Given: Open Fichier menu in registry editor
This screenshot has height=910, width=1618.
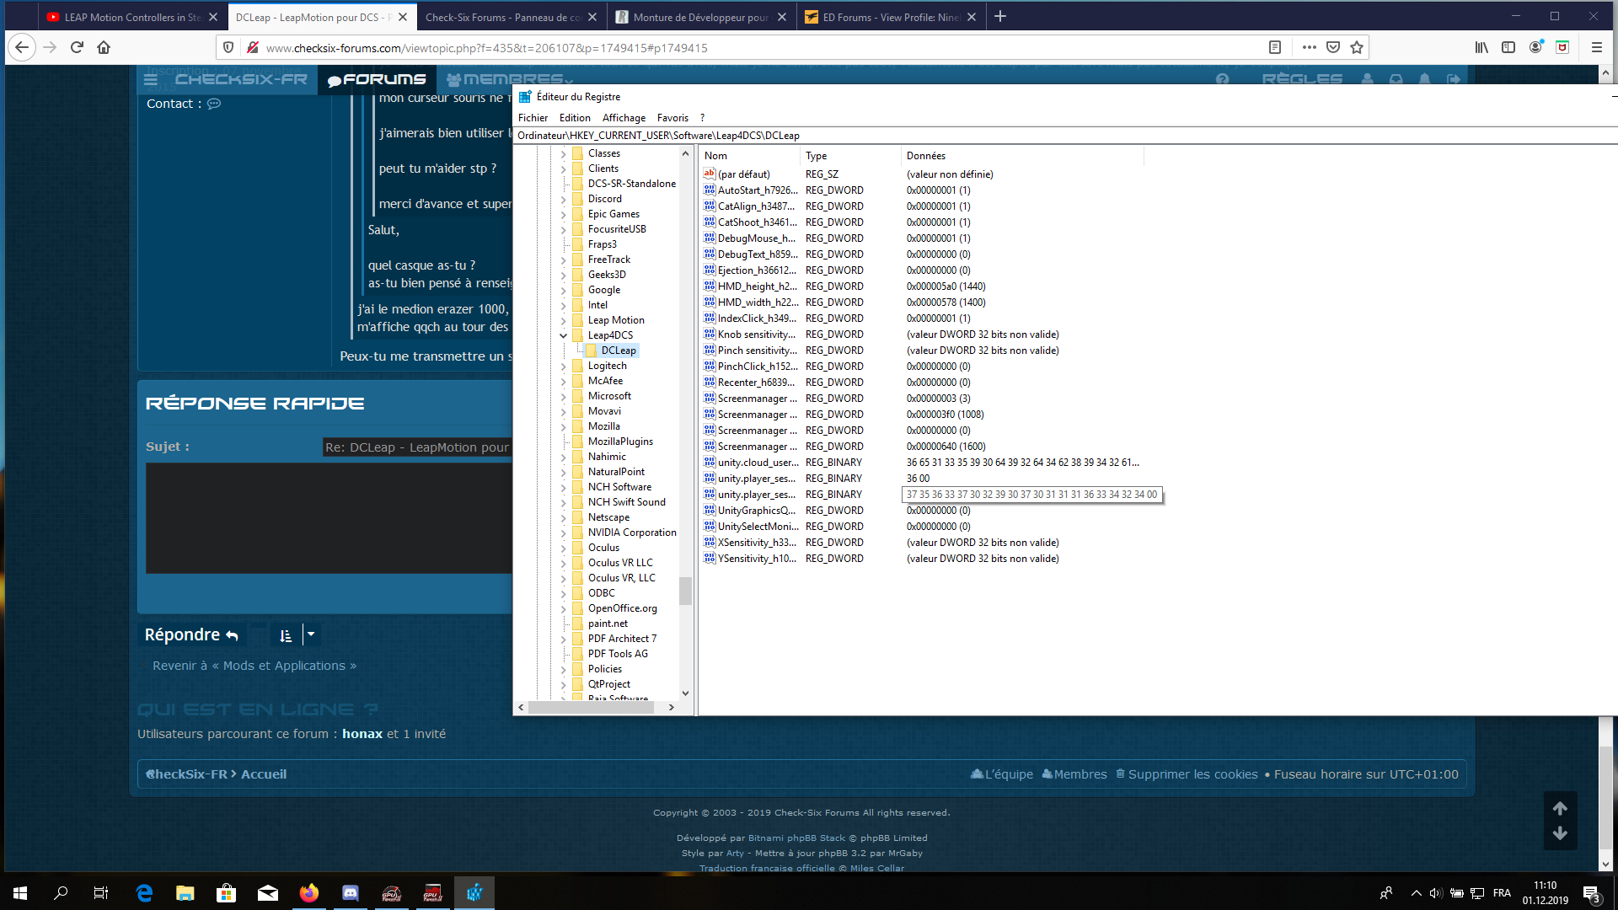Looking at the screenshot, I should click(x=533, y=118).
